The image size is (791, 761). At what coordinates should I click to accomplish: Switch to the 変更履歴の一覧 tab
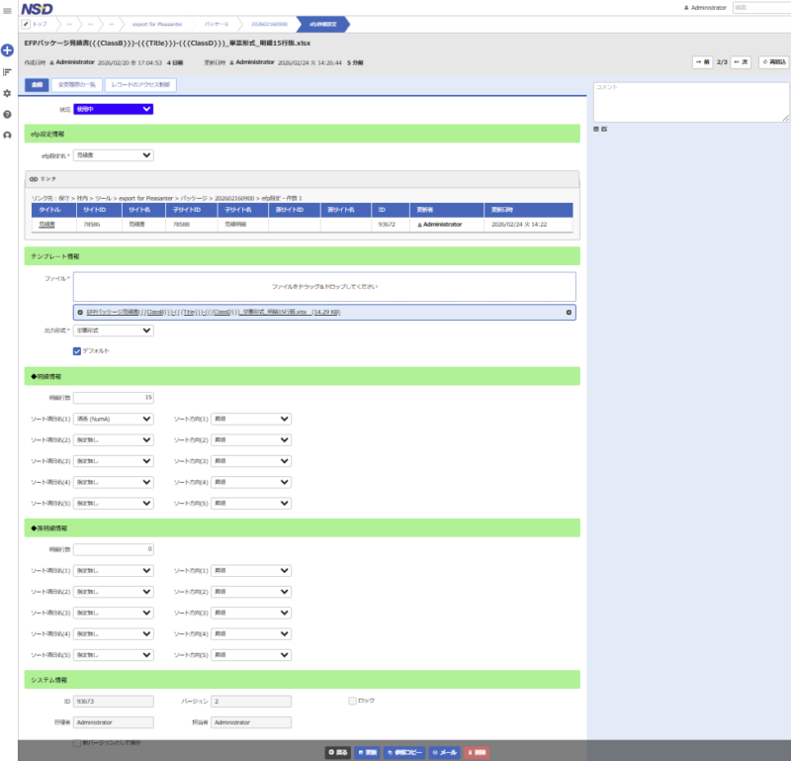click(74, 85)
